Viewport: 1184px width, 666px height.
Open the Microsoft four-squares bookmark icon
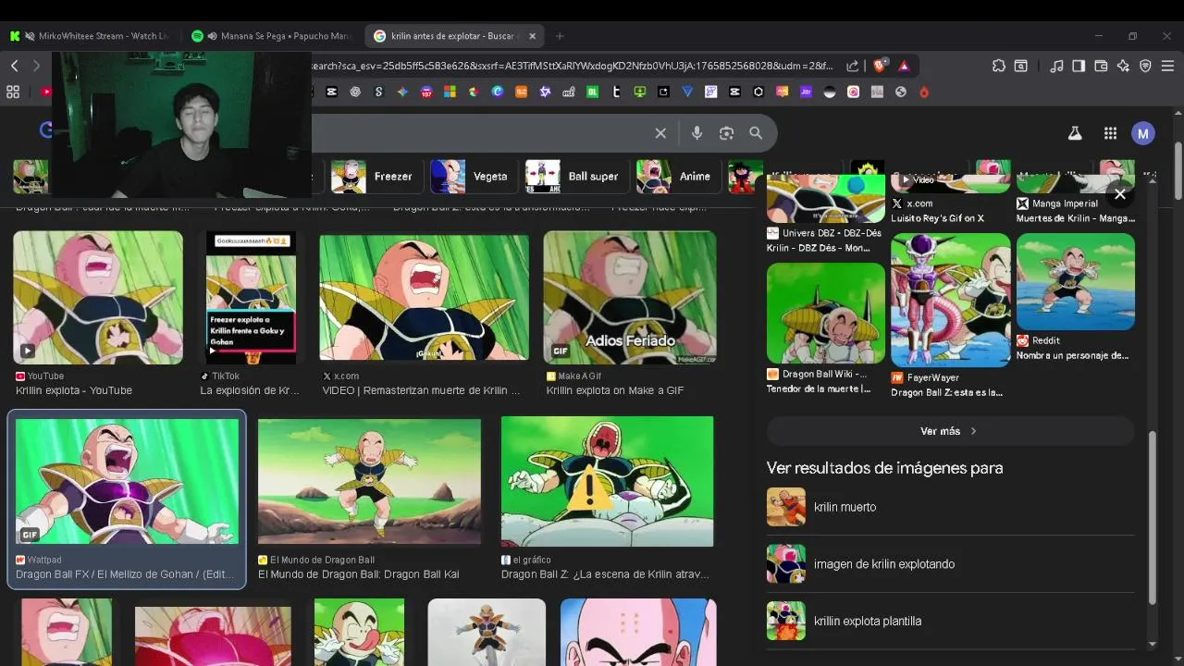click(450, 92)
